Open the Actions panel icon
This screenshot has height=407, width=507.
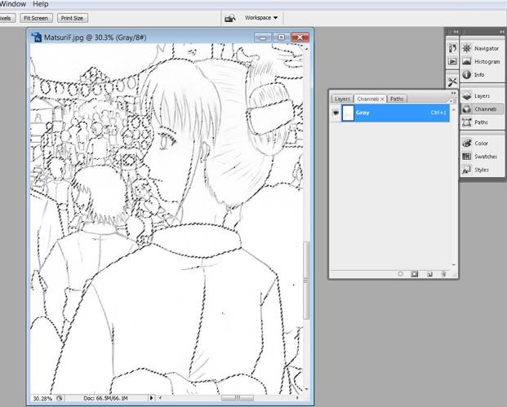452,61
